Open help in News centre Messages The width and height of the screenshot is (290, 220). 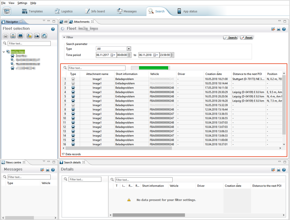53,170
